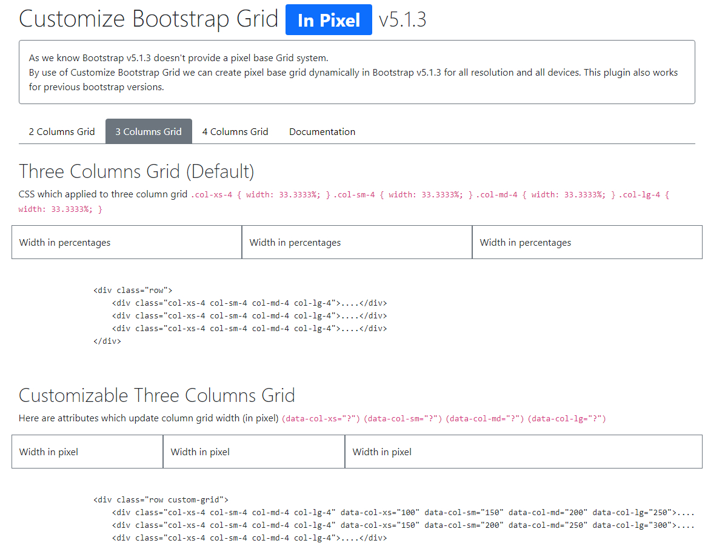Viewport: 725px width, 546px height.
Task: Click the .col-md-4 CSS rule text
Action: click(x=546, y=195)
